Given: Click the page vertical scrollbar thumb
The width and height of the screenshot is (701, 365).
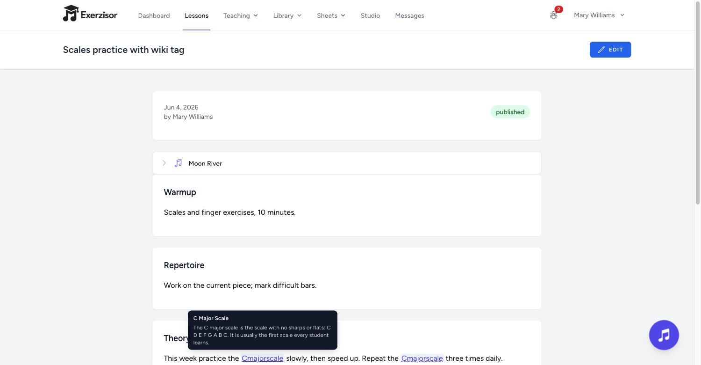Looking at the screenshot, I should [698, 103].
